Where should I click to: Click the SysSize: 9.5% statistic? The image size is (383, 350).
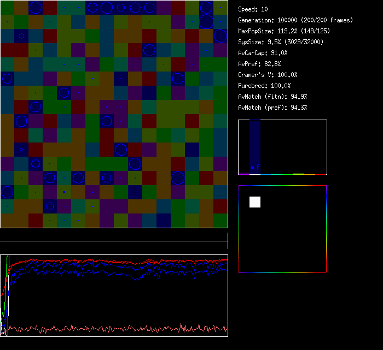pos(280,42)
